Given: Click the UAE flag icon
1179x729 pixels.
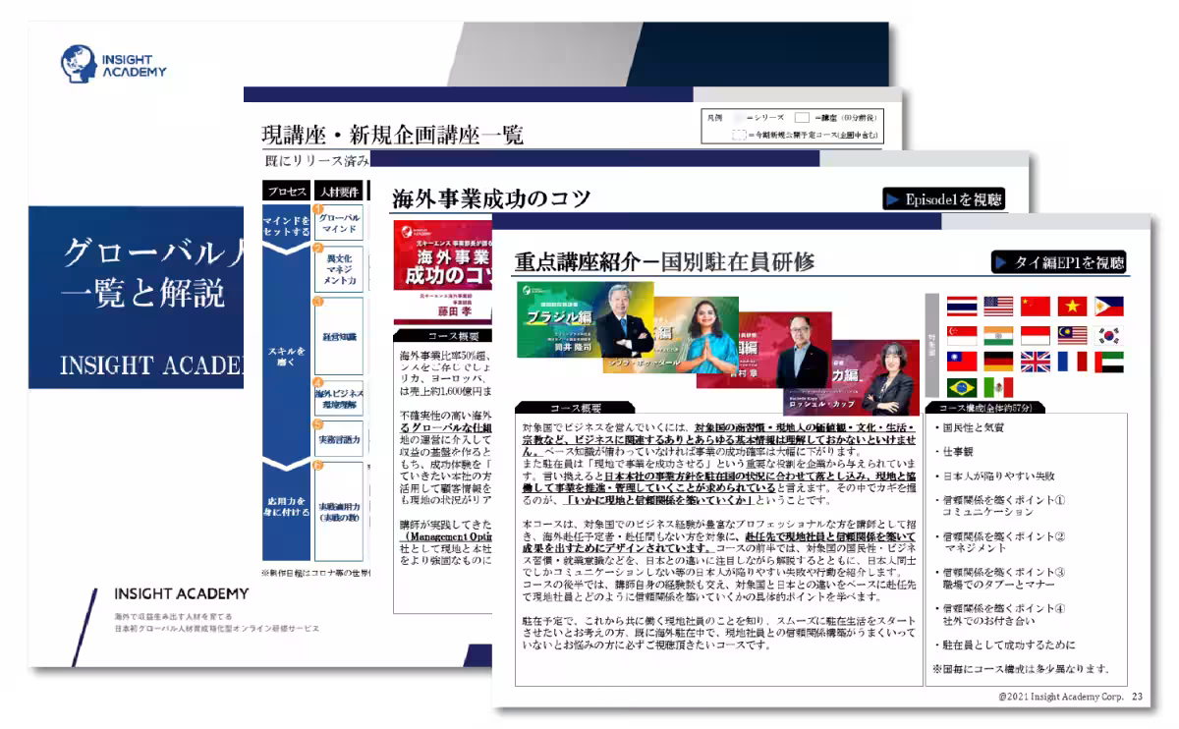Looking at the screenshot, I should [1109, 361].
